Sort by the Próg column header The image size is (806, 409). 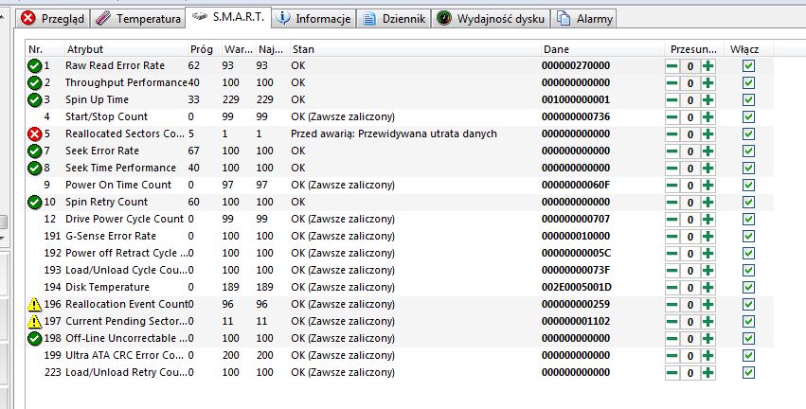point(204,49)
